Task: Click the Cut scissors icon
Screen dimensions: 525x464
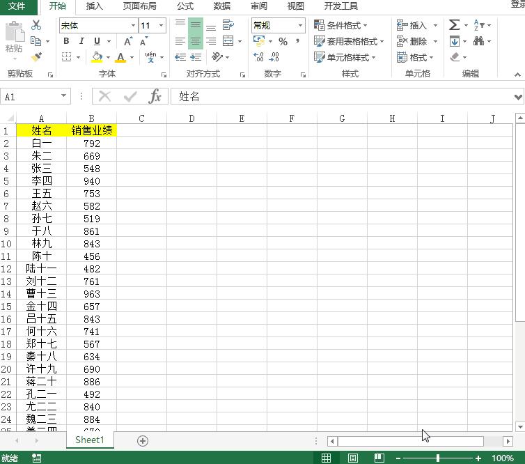Action: pyautogui.click(x=36, y=25)
